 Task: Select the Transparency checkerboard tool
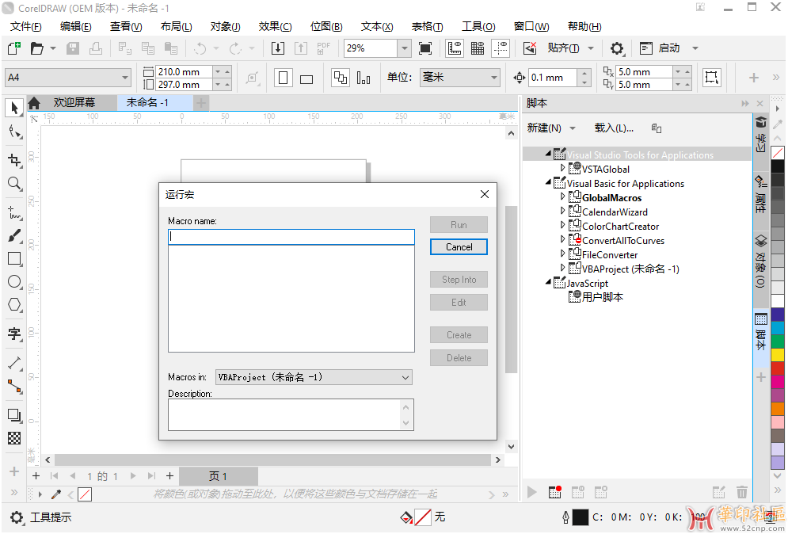[x=14, y=438]
